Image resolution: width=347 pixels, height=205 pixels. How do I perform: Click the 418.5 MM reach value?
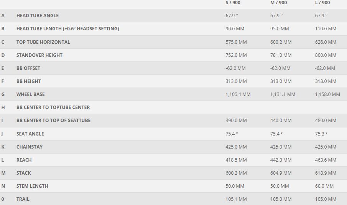pos(236,160)
